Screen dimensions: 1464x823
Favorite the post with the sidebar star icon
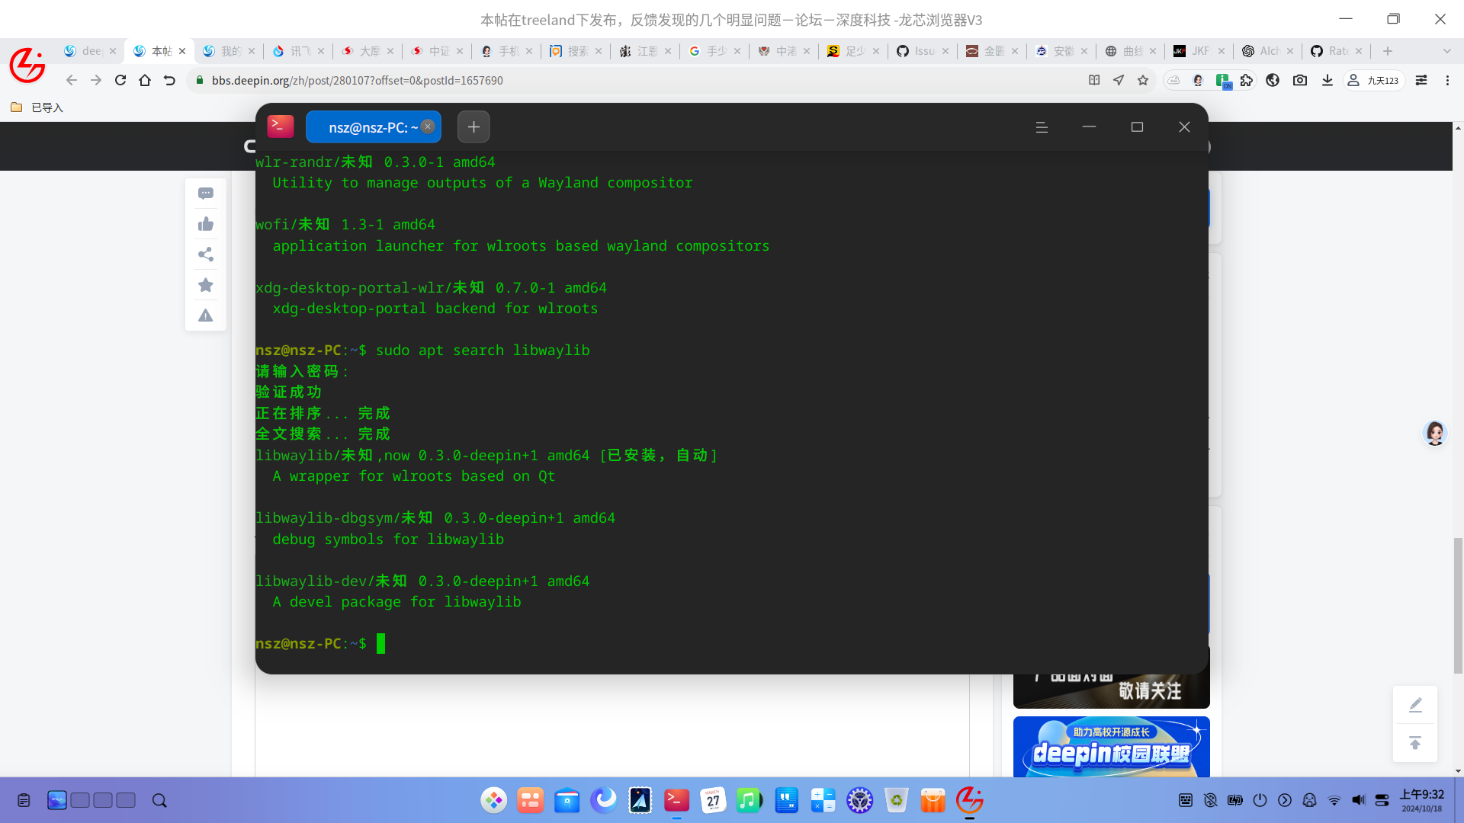coord(206,285)
